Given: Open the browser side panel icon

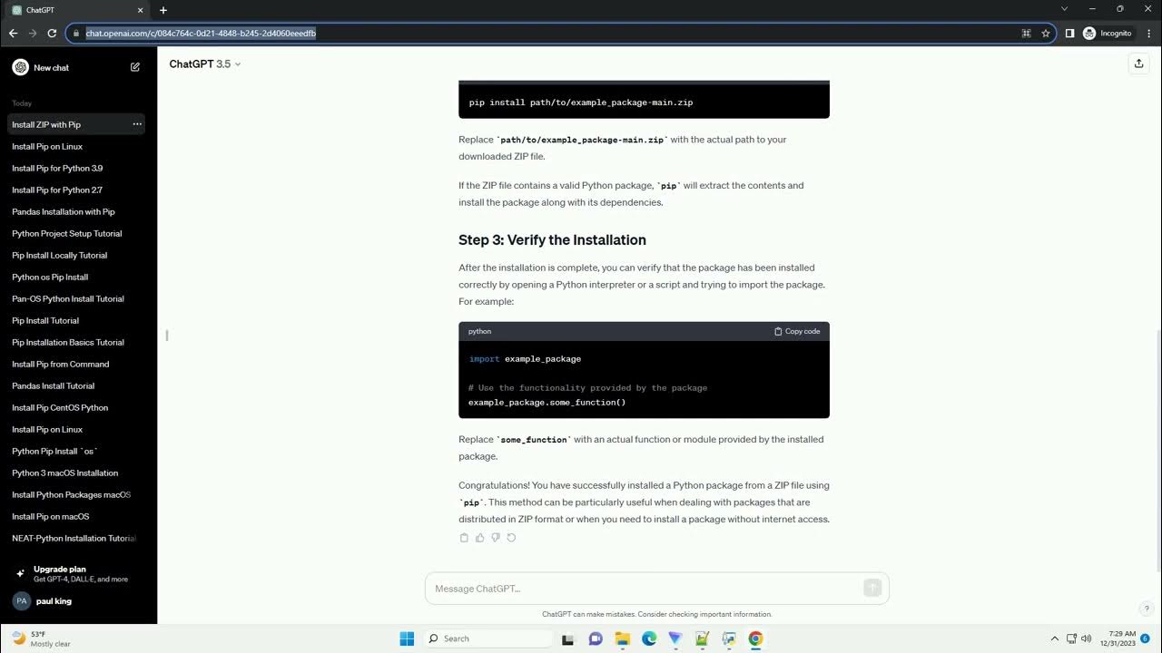Looking at the screenshot, I should pyautogui.click(x=1069, y=33).
